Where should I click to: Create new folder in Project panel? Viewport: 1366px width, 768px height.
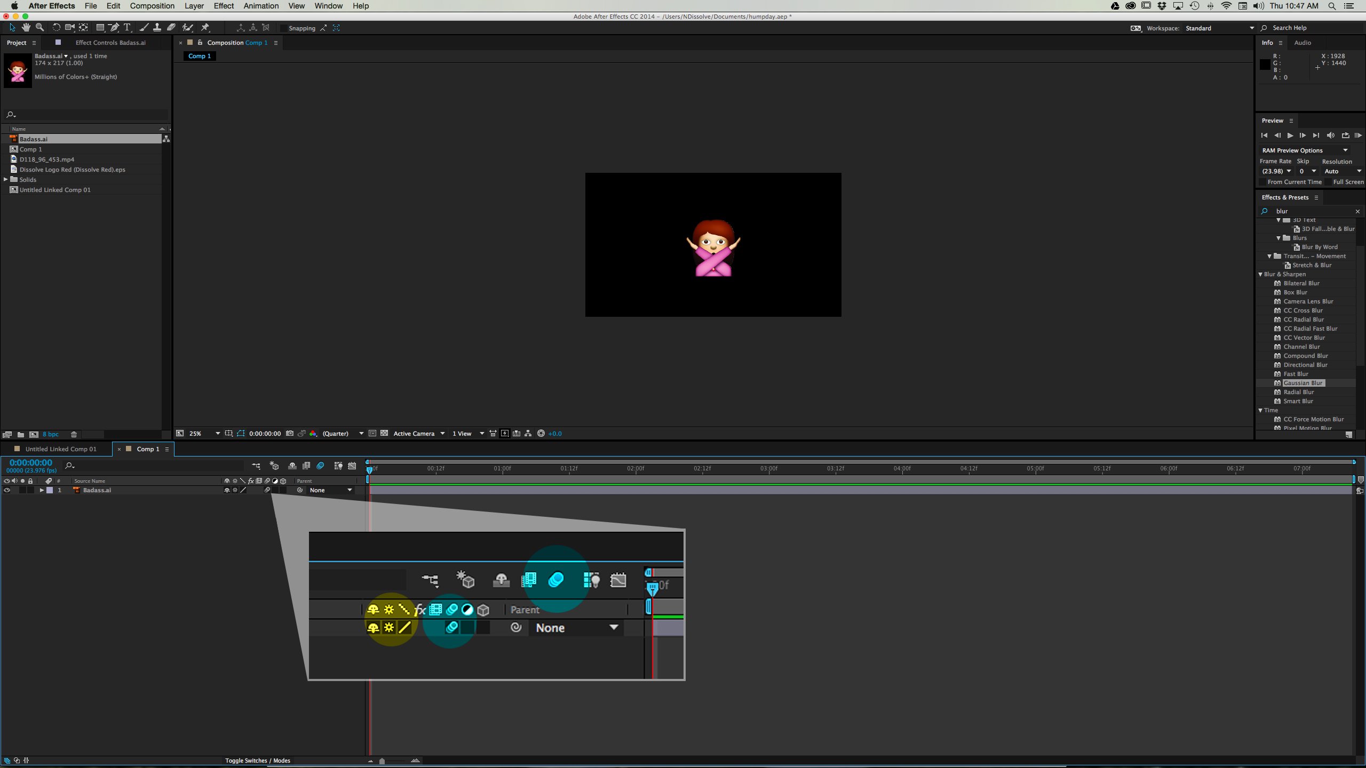20,434
